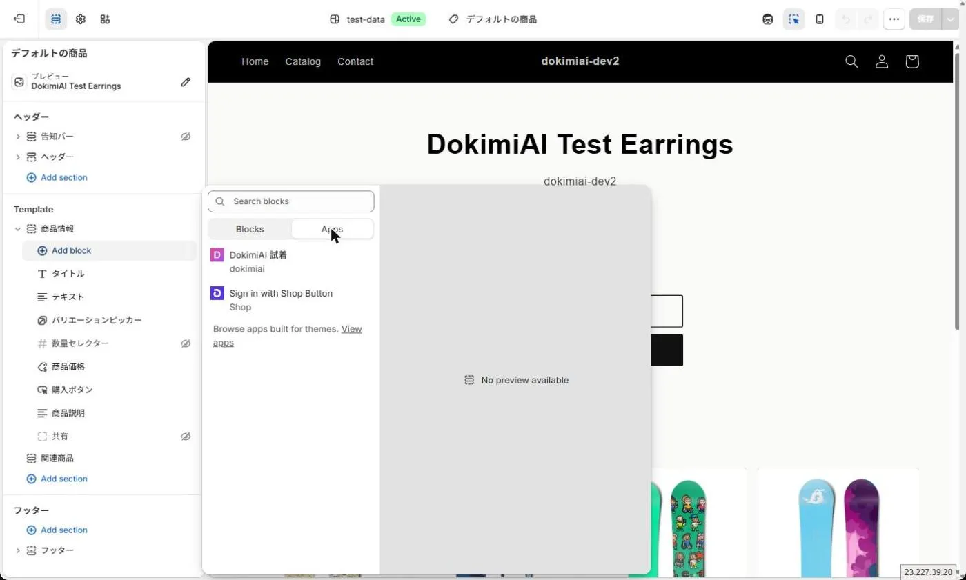The image size is (966, 580).
Task: Click the exit editor icon
Action: pyautogui.click(x=19, y=19)
